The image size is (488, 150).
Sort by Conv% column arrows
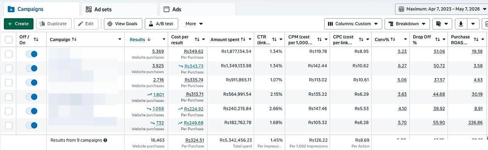[x=393, y=40]
